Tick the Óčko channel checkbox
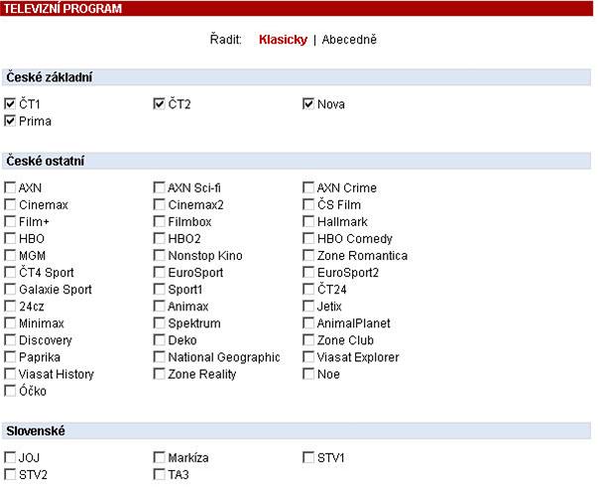The height and width of the screenshot is (491, 598). coord(10,391)
